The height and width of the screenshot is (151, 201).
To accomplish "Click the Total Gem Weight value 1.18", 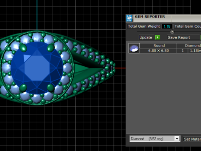I will click(x=167, y=26).
